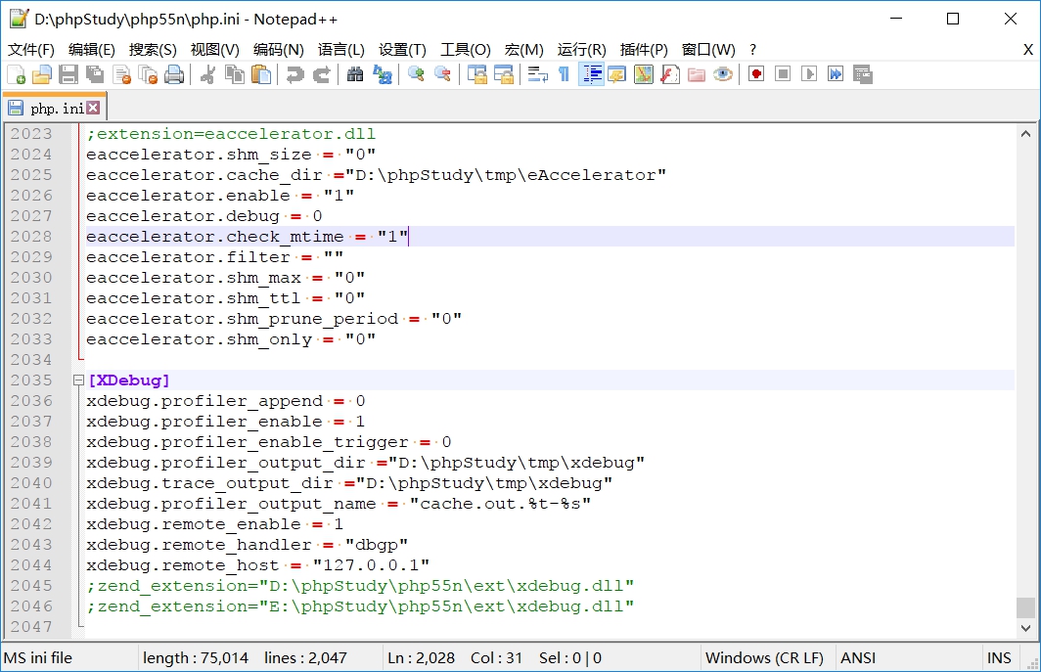The height and width of the screenshot is (672, 1041).
Task: Open the 语言(L) menu
Action: pos(341,50)
